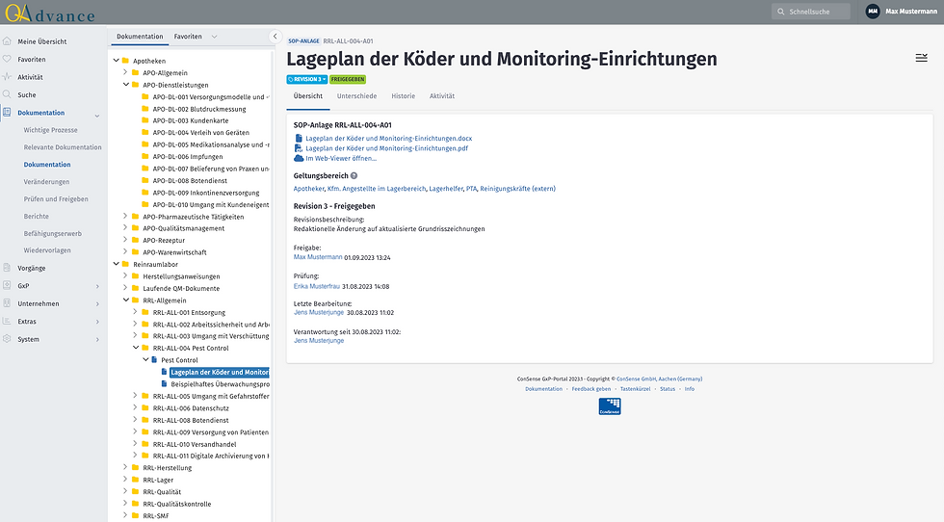Collapse the APO-Dienstleistungen folder
The width and height of the screenshot is (944, 522).
pyautogui.click(x=126, y=85)
